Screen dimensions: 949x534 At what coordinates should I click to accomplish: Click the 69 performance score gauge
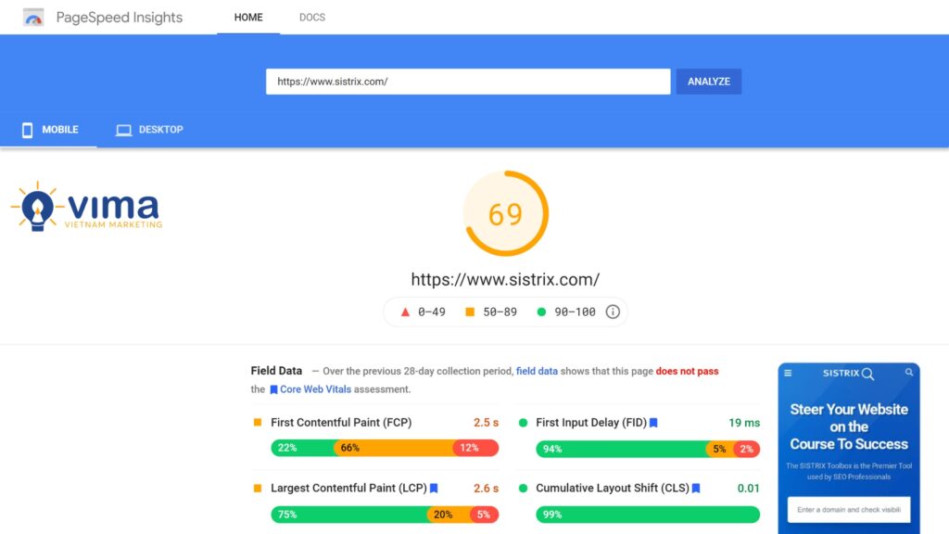(x=505, y=213)
